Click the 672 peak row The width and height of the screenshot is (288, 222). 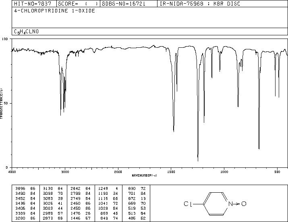(x=137, y=198)
